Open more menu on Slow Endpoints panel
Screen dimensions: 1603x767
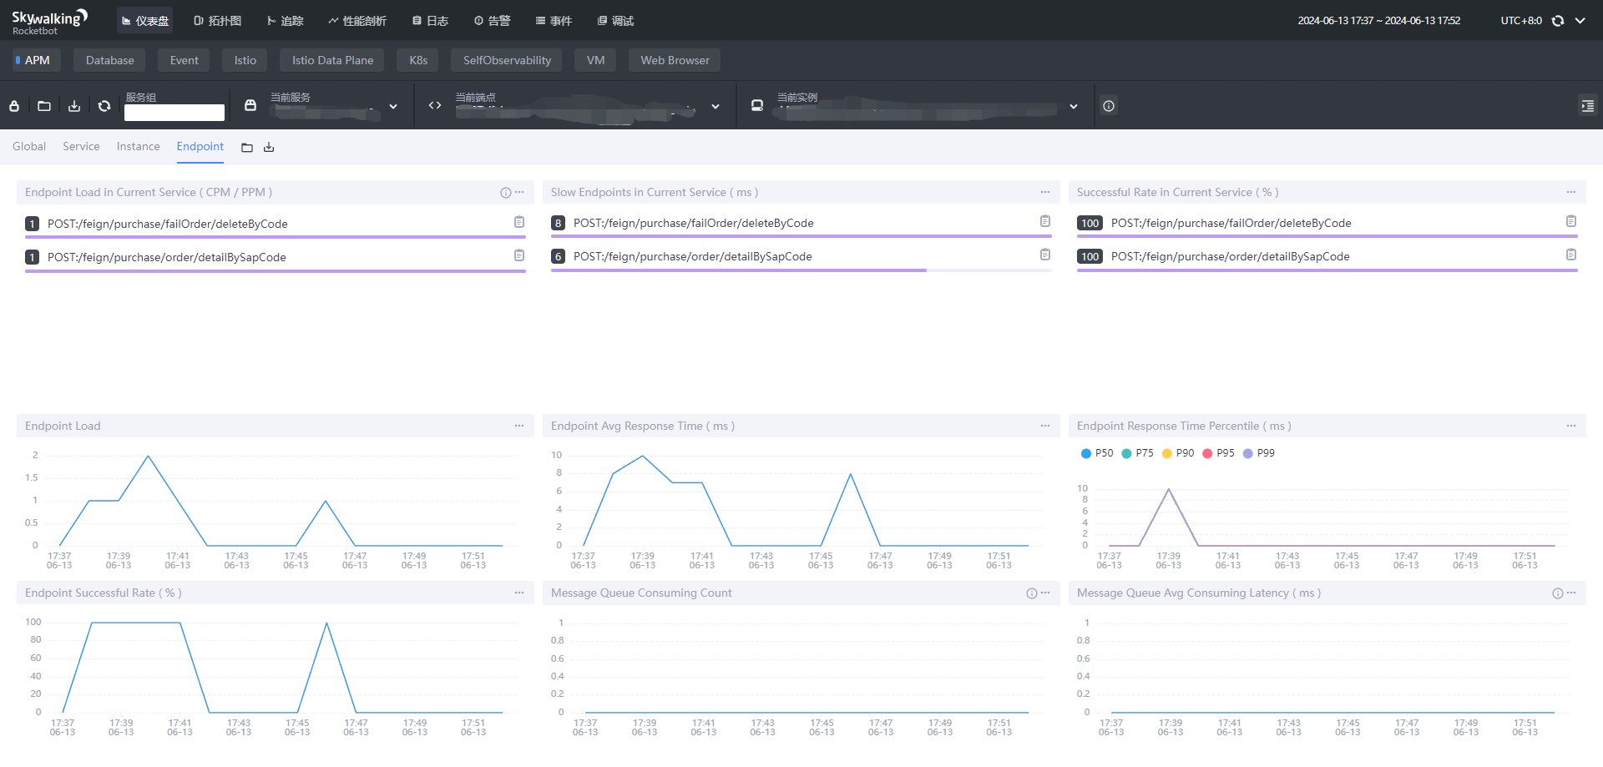[x=1045, y=192]
